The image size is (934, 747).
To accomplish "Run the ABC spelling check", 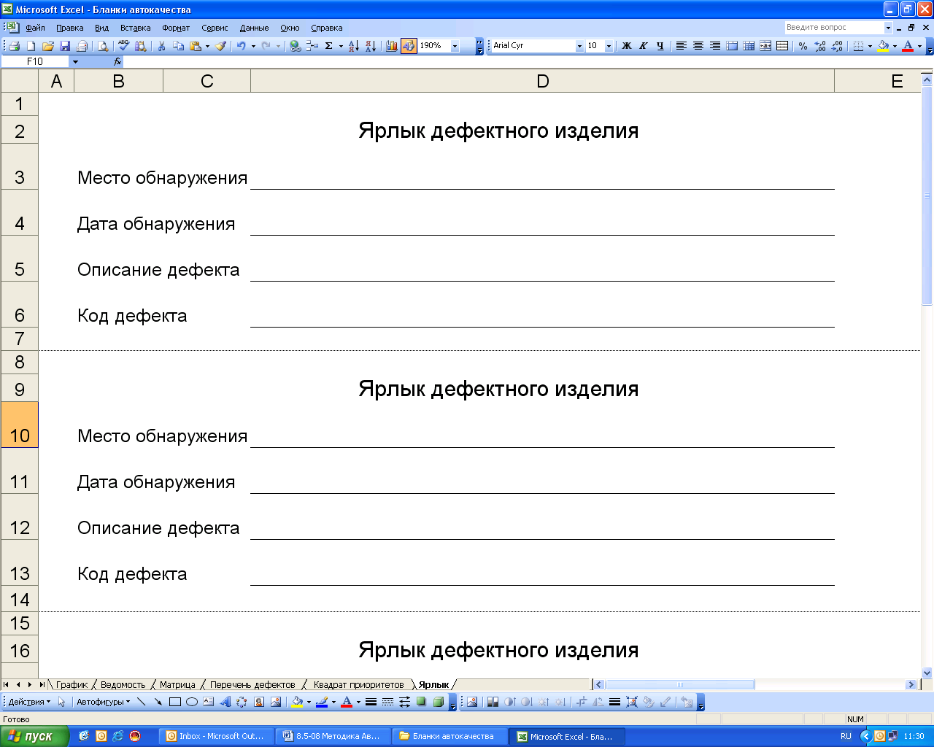I will point(124,46).
